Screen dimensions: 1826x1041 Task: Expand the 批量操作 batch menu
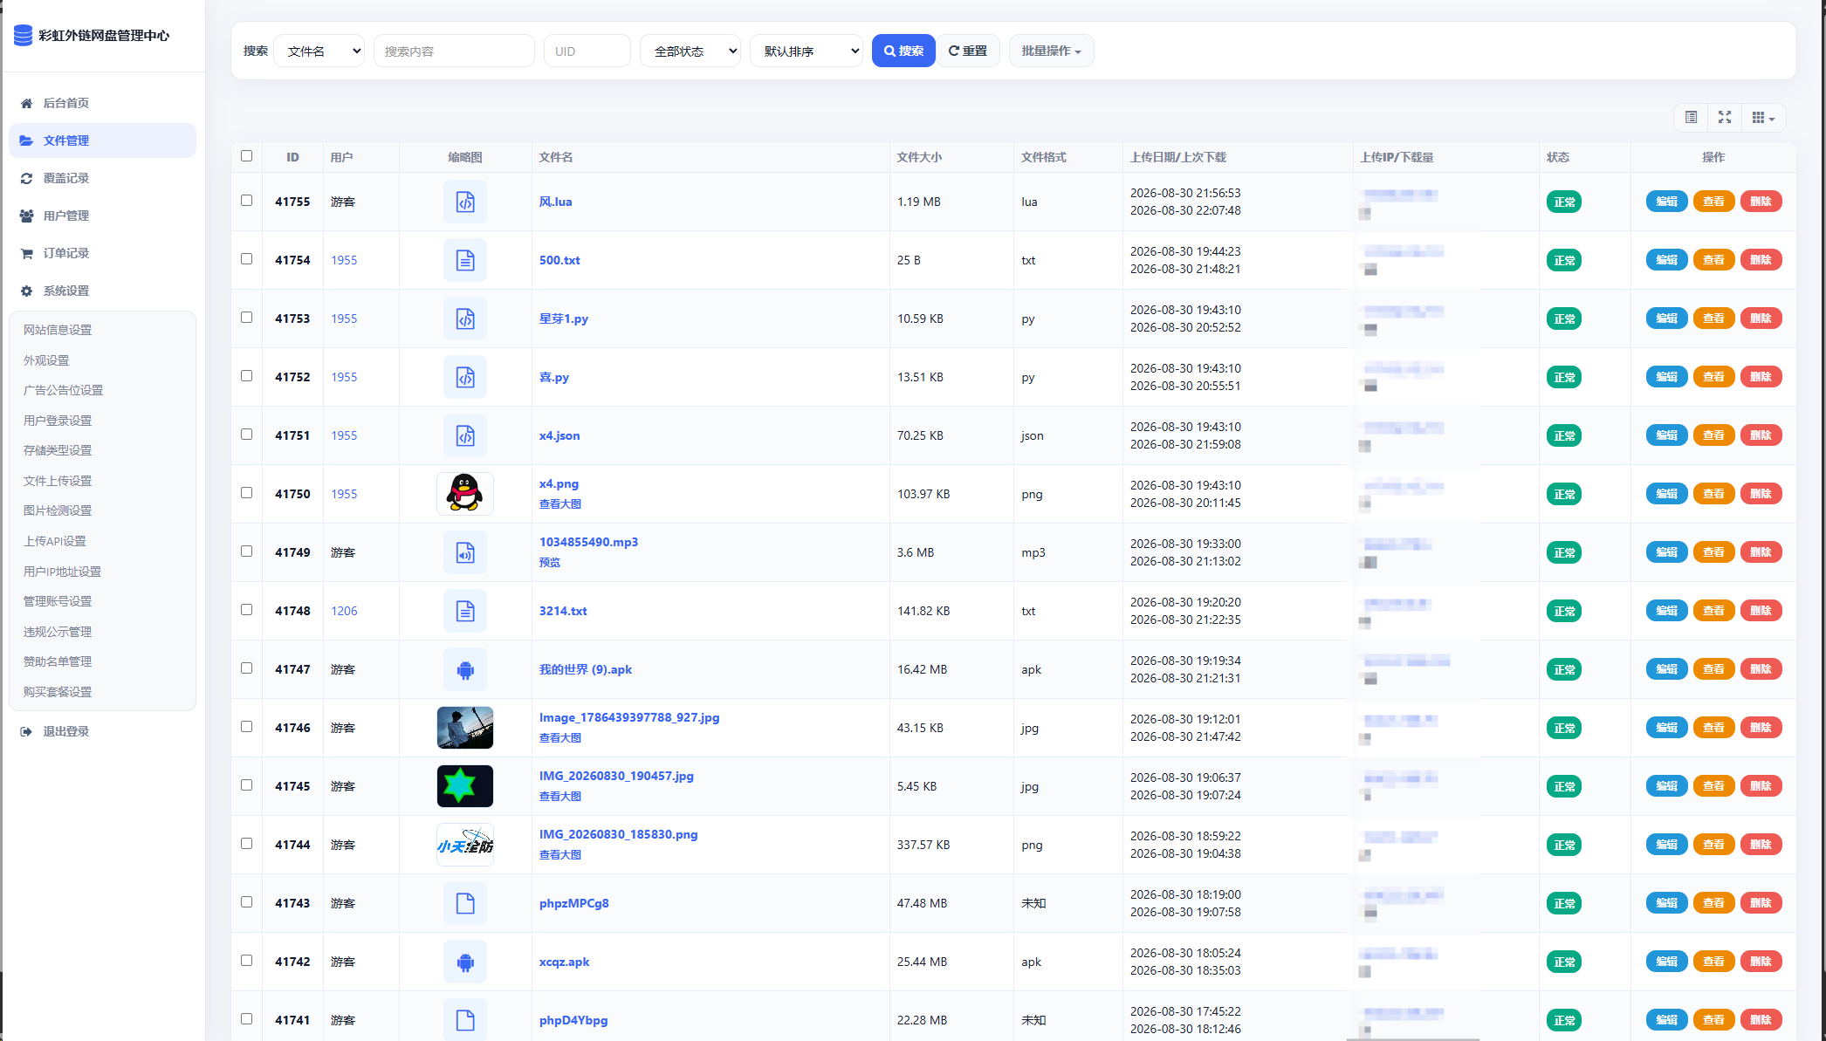pyautogui.click(x=1051, y=51)
